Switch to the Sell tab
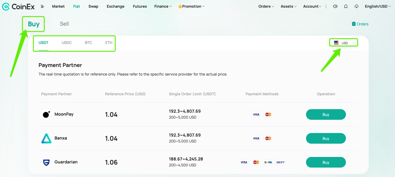 [64, 24]
